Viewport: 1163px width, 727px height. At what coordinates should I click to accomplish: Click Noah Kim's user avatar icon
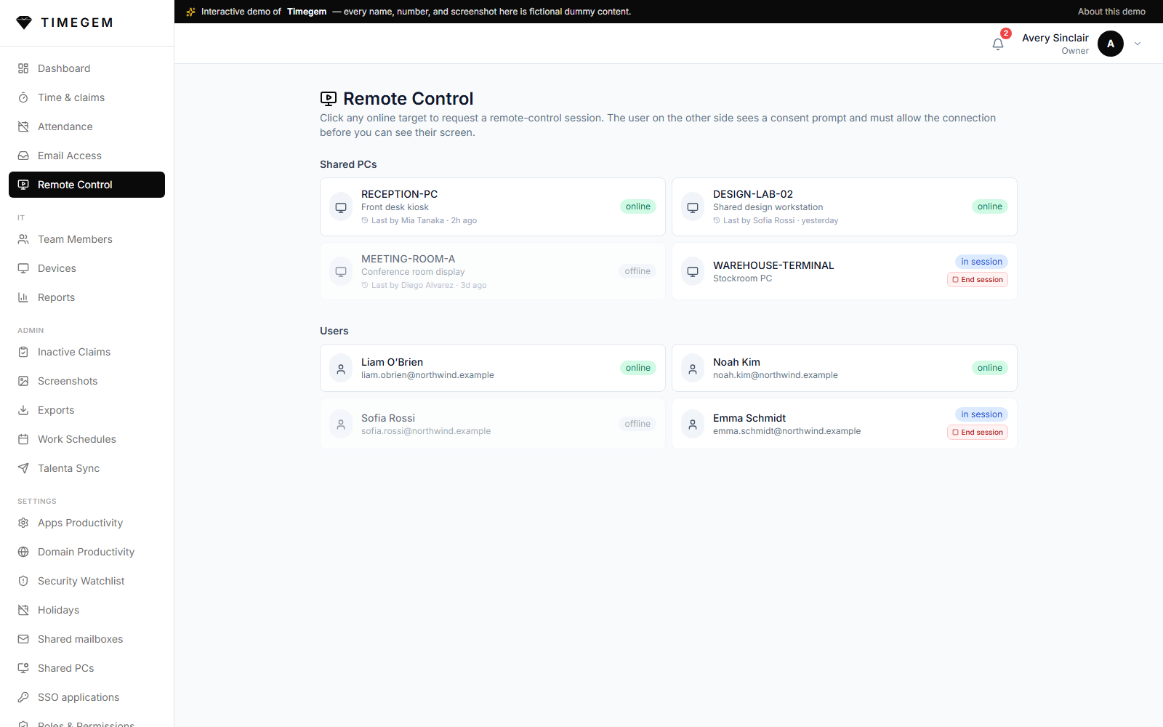click(x=693, y=368)
